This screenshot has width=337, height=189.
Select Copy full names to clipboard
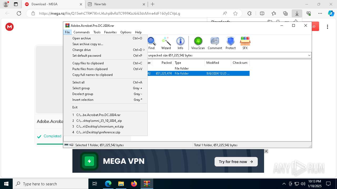[105, 75]
